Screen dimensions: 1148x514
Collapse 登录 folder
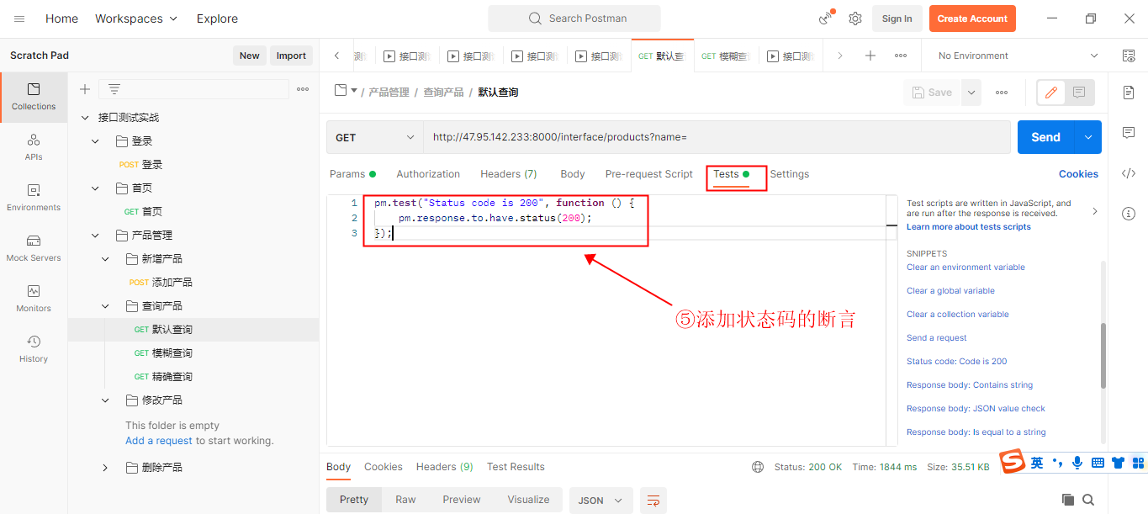click(95, 141)
